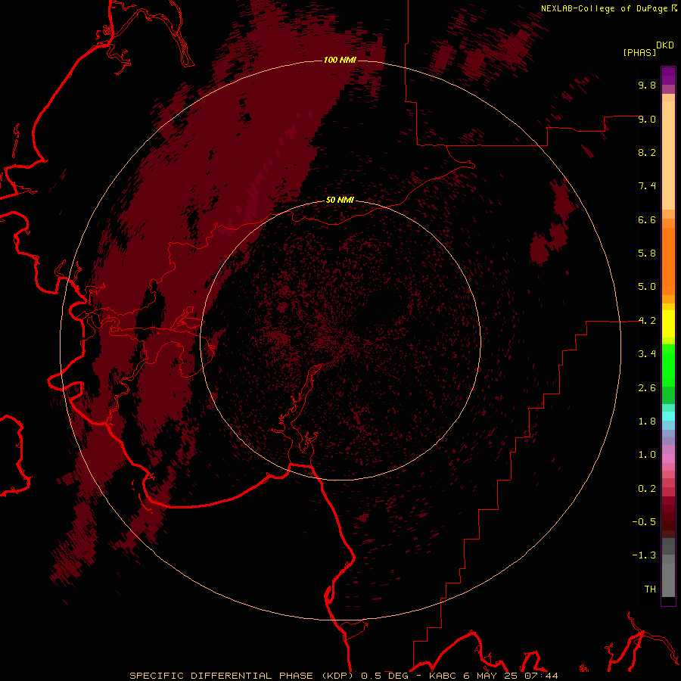Click the 50 NMI range ring label
Screen dimensions: 681x681
(x=340, y=201)
